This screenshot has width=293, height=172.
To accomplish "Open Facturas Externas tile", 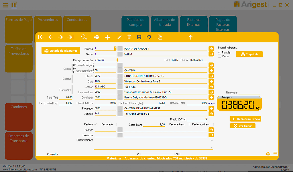I will pos(194,24).
